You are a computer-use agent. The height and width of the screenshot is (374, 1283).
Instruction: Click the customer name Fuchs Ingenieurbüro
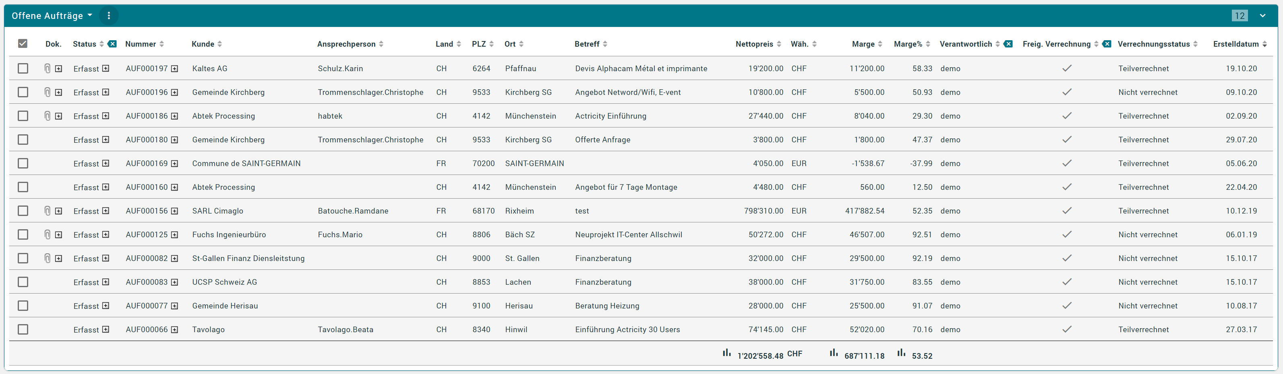point(229,235)
